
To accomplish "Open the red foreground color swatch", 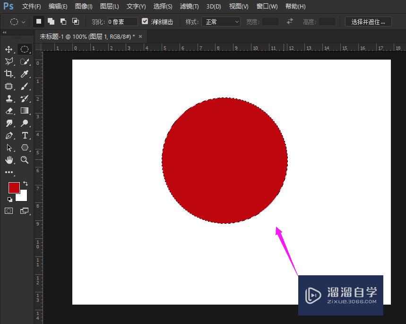I will point(14,188).
